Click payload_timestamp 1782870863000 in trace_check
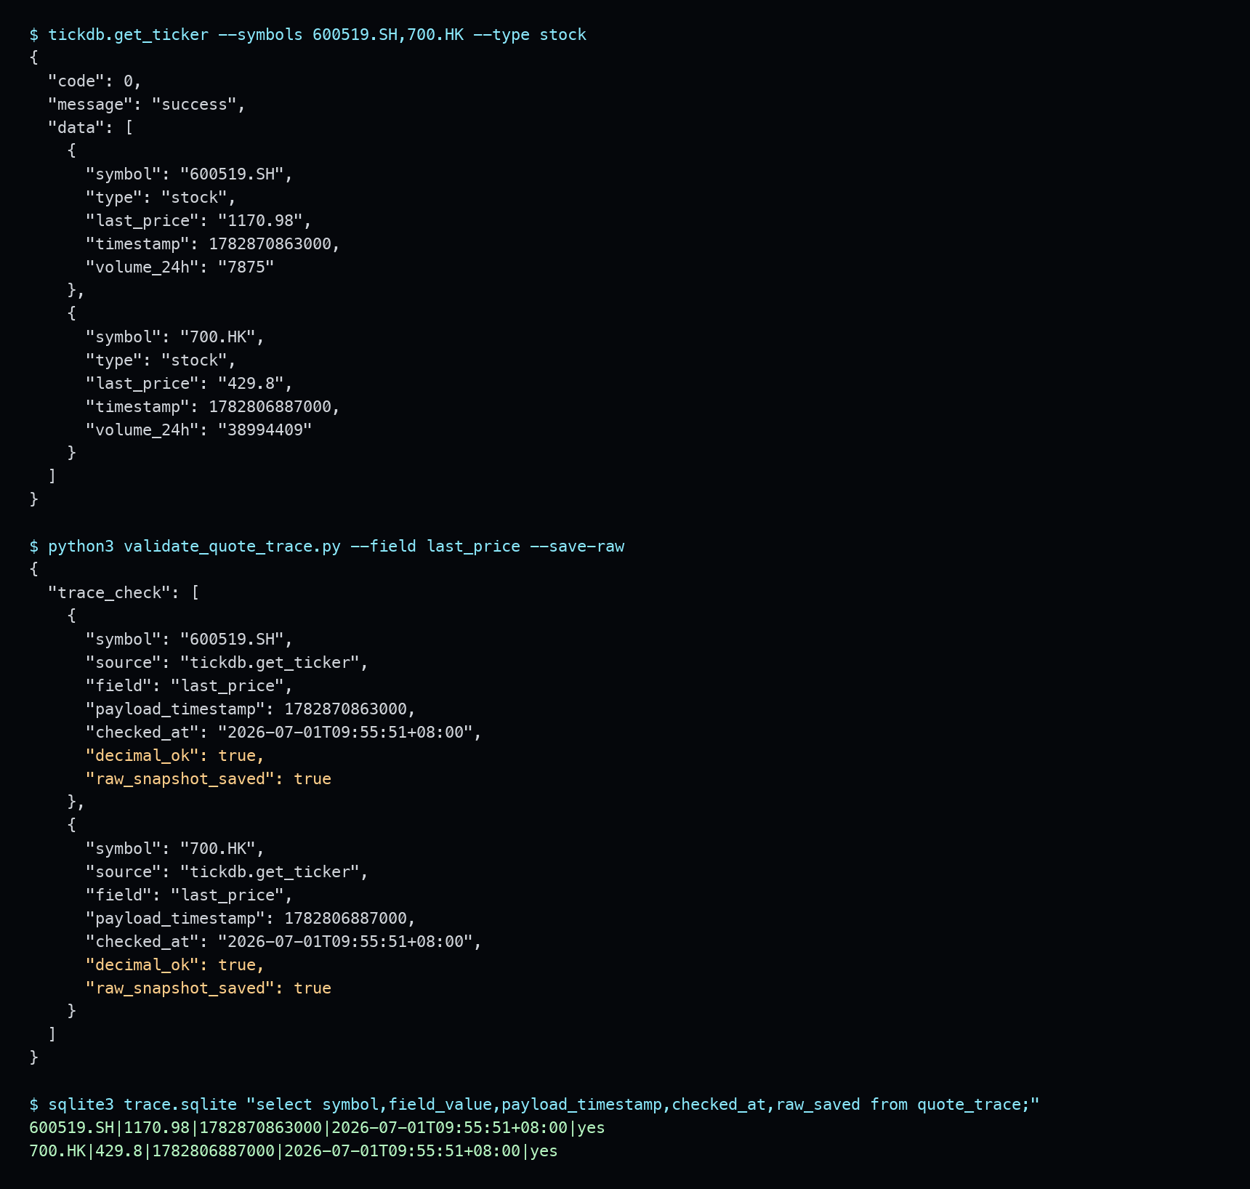This screenshot has height=1189, width=1250. (251, 709)
